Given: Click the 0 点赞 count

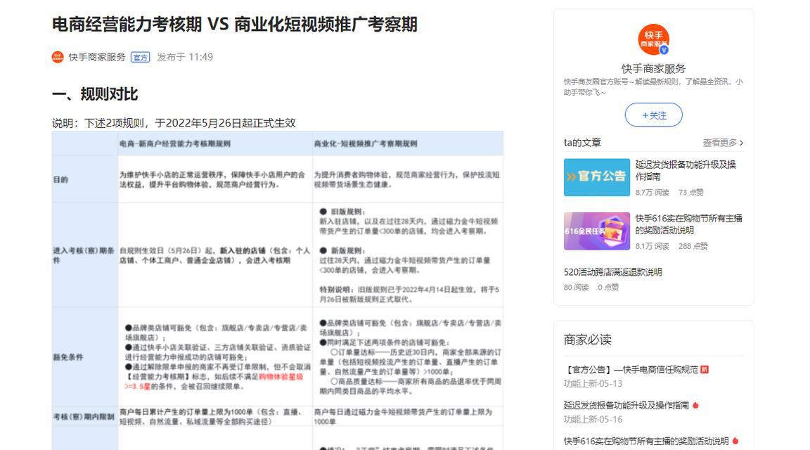Looking at the screenshot, I should (x=608, y=288).
